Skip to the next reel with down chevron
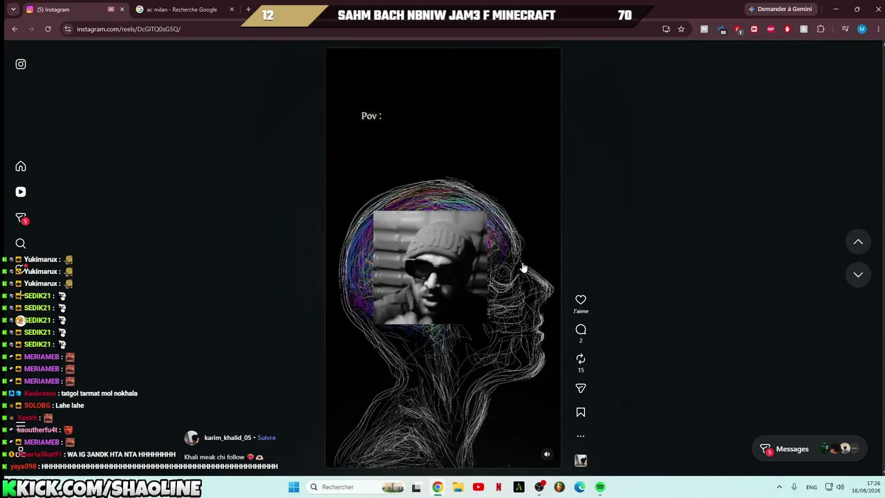 (858, 275)
